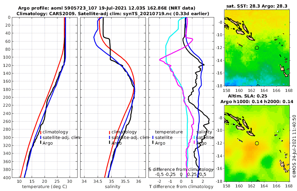
Task: Click the Argo profile title text
Action: (107, 8)
